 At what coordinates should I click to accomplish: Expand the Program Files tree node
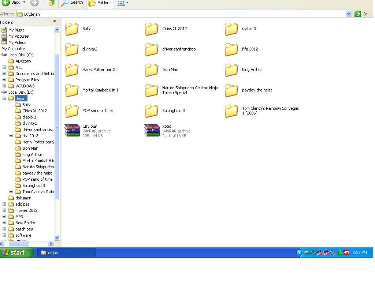coord(4,80)
